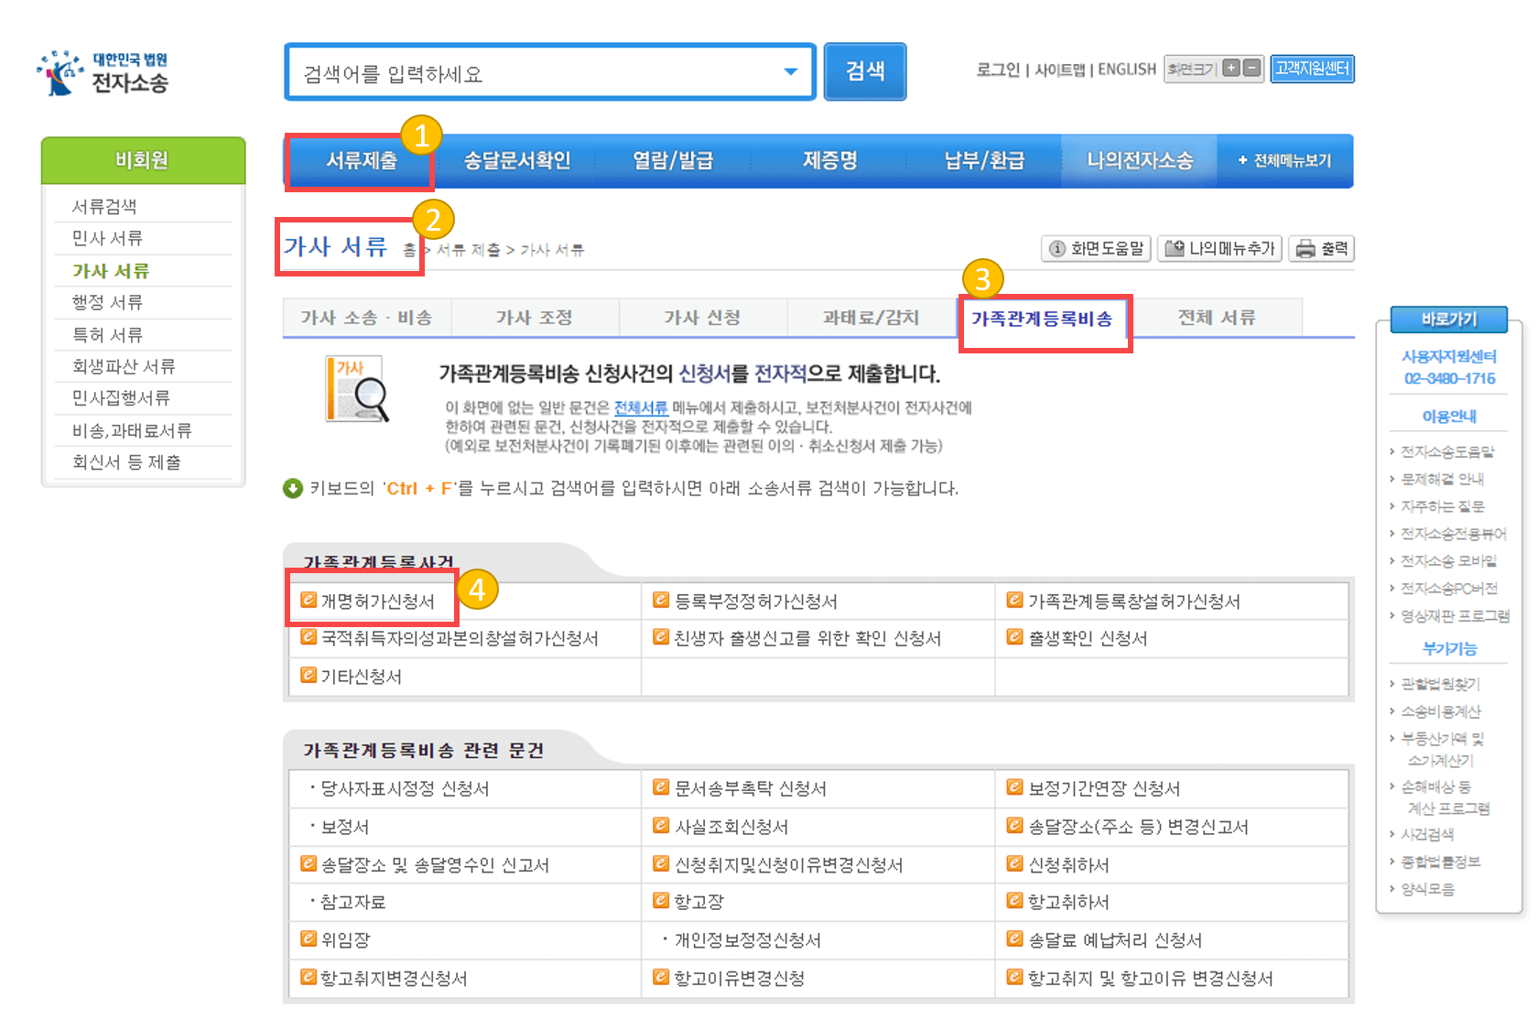Click e-form icon beside 출생확인 신청서
1538x1030 pixels.
coord(1013,638)
